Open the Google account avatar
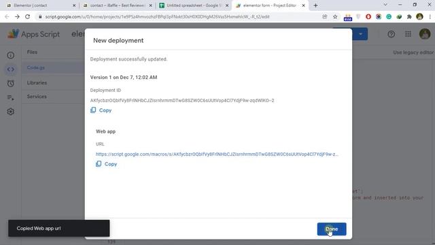 tap(424, 34)
